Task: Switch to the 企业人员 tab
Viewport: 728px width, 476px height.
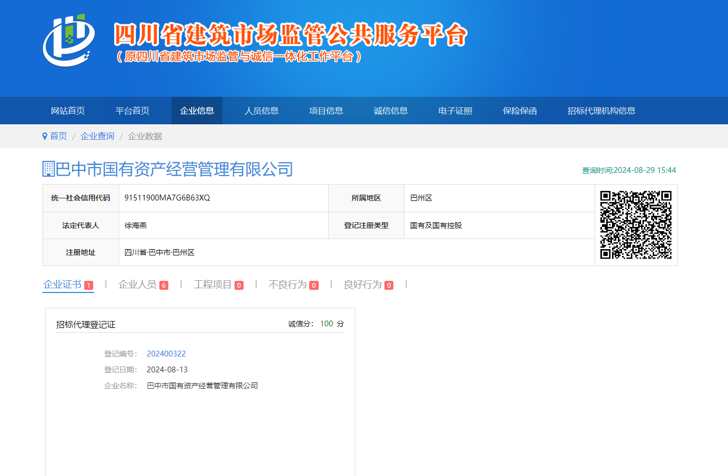Action: coord(137,285)
